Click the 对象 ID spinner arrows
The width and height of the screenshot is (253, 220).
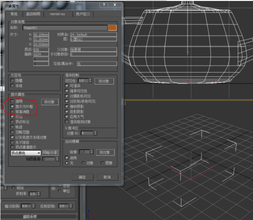tap(96, 133)
